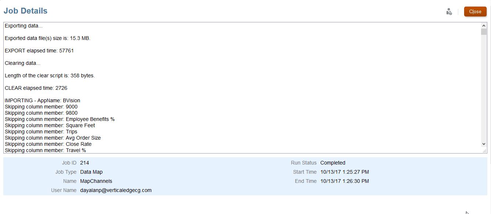
Task: Select the Job Type value Data Map
Action: [x=91, y=172]
